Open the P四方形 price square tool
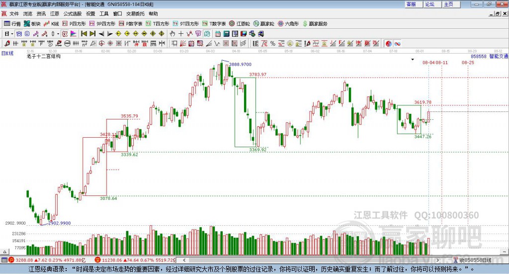 [x=74, y=24]
